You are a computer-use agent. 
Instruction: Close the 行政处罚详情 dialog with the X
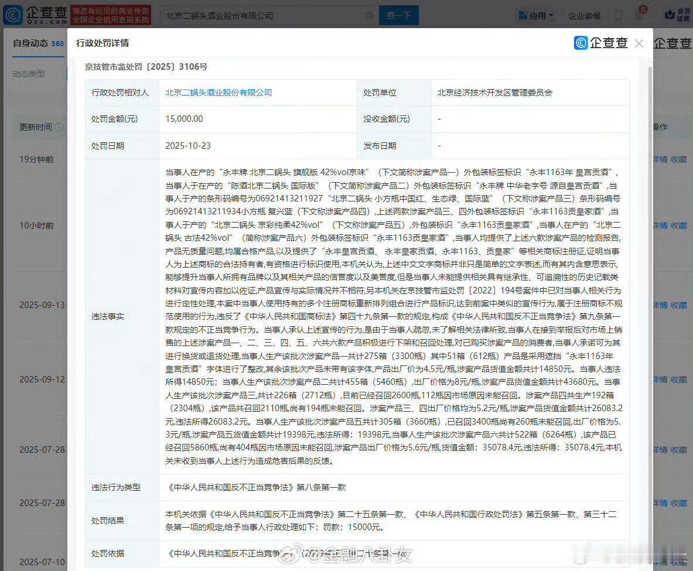(639, 43)
